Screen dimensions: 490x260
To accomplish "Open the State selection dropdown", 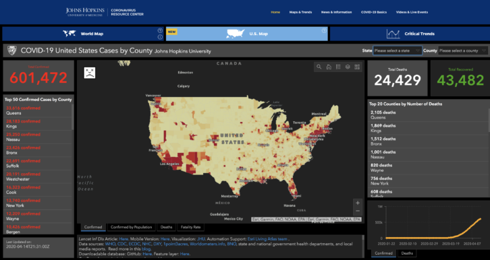I will [x=397, y=51].
